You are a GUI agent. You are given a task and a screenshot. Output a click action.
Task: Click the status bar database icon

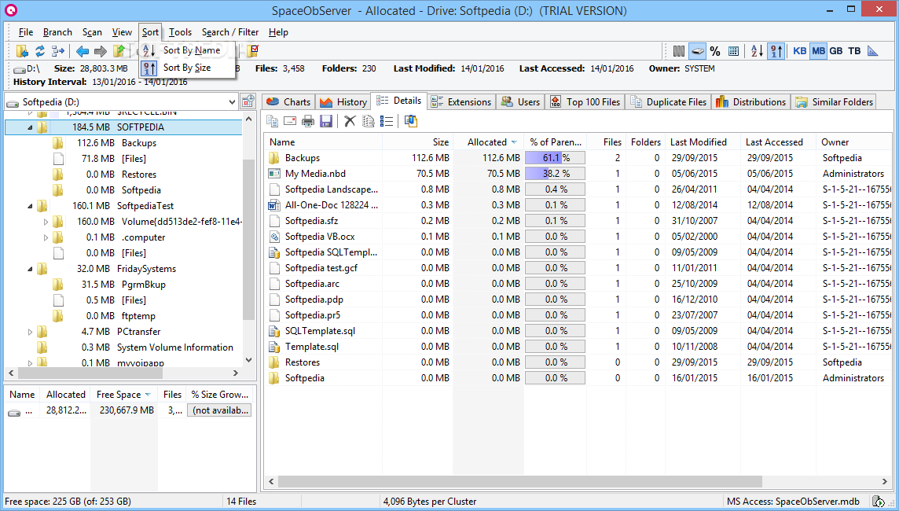(878, 502)
